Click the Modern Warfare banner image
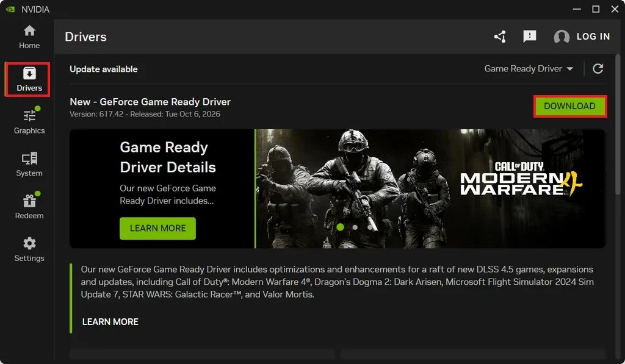Screen dimensions: 625x364 coord(430,189)
